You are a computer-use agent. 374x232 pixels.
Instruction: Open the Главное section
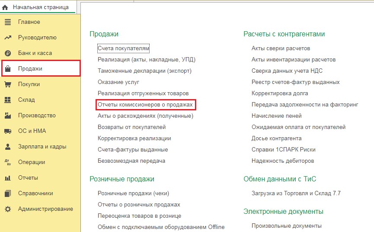click(41, 22)
